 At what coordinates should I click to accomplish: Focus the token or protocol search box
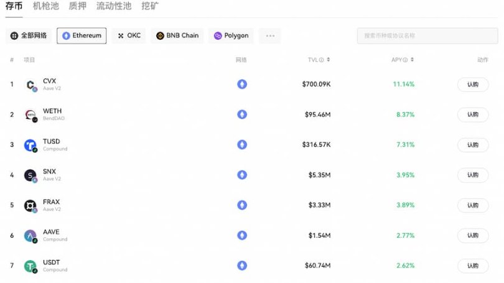pyautogui.click(x=427, y=35)
